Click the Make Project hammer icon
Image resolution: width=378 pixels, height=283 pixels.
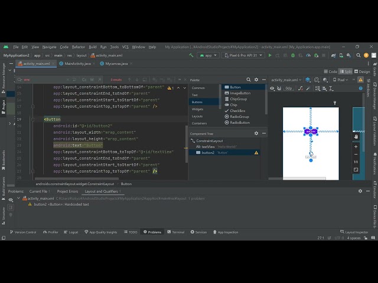tap(191, 55)
